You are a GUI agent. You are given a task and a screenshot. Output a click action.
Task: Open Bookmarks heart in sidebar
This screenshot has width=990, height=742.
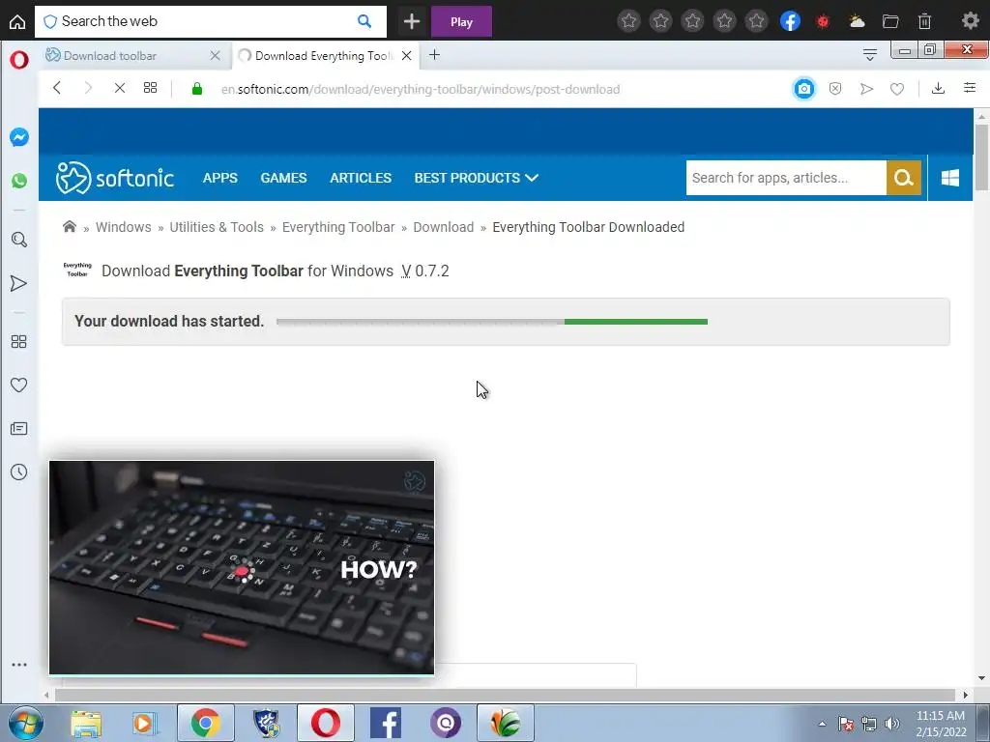click(19, 385)
